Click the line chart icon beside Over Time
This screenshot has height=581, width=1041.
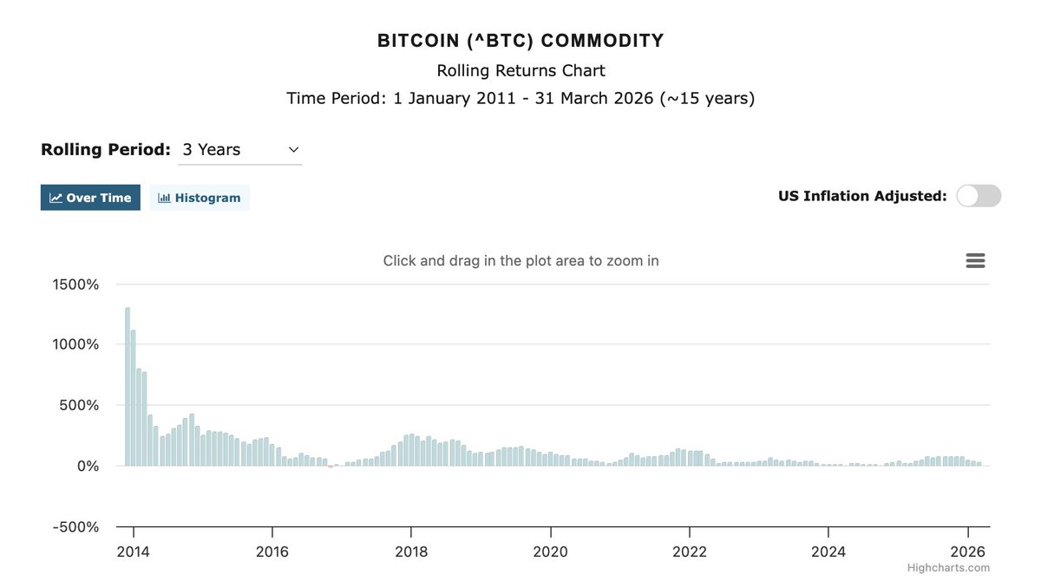tap(56, 198)
